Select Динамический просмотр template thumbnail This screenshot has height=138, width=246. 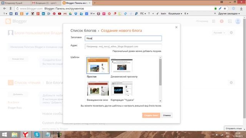click(x=122, y=66)
